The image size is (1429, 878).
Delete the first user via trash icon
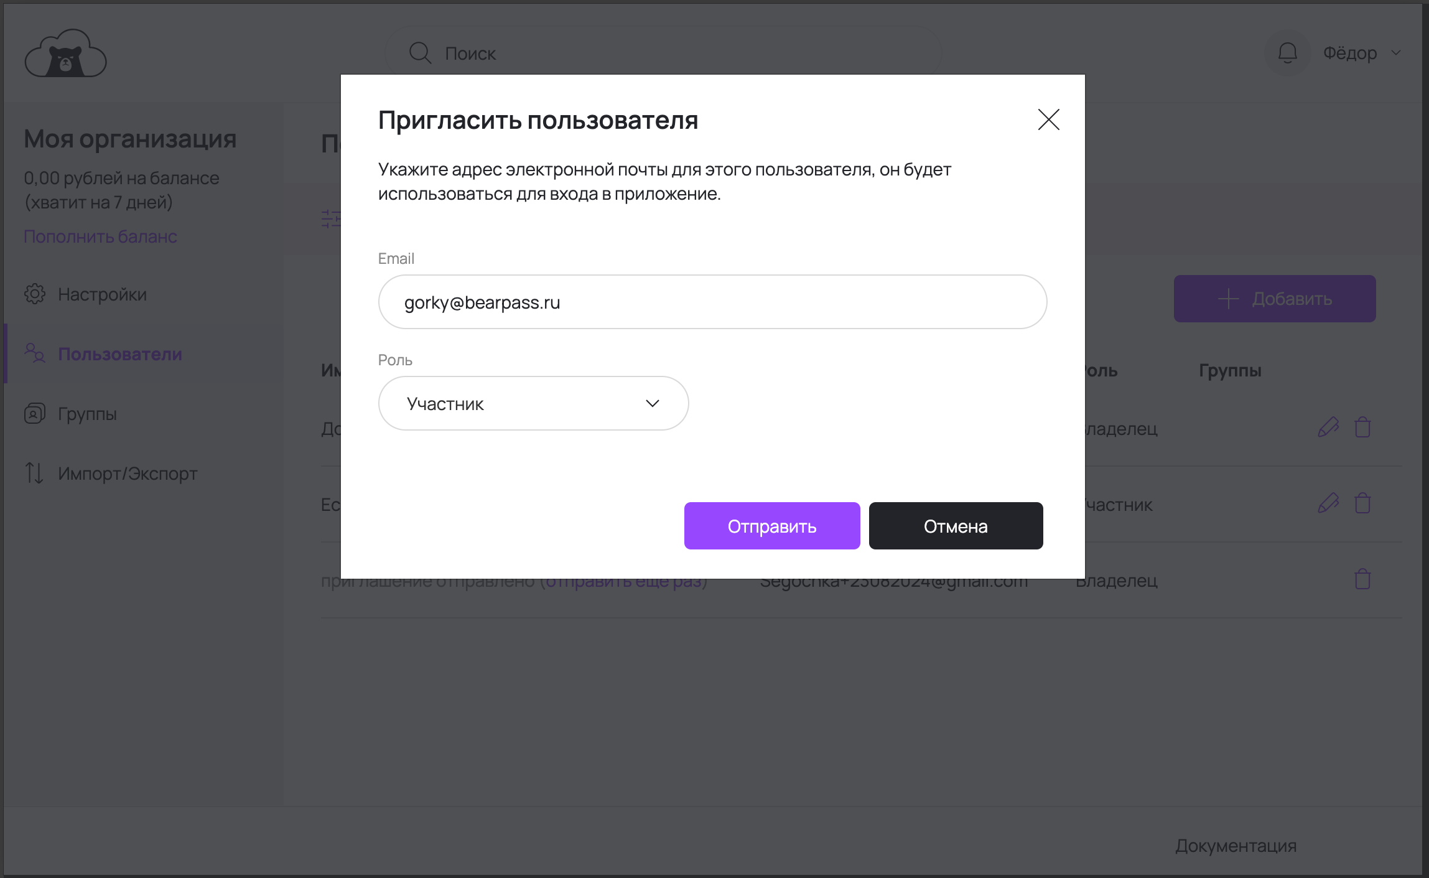point(1362,427)
